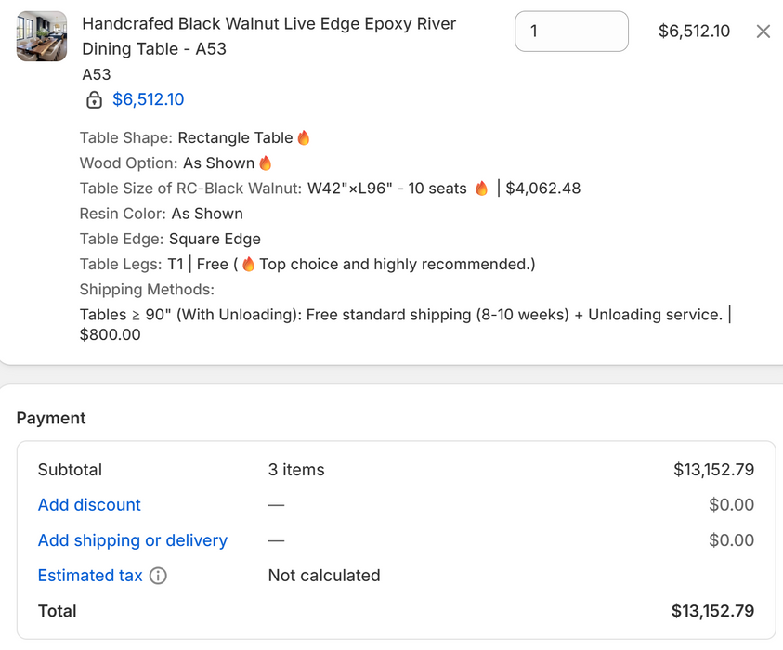Click the quantity field showing 1

tap(571, 32)
